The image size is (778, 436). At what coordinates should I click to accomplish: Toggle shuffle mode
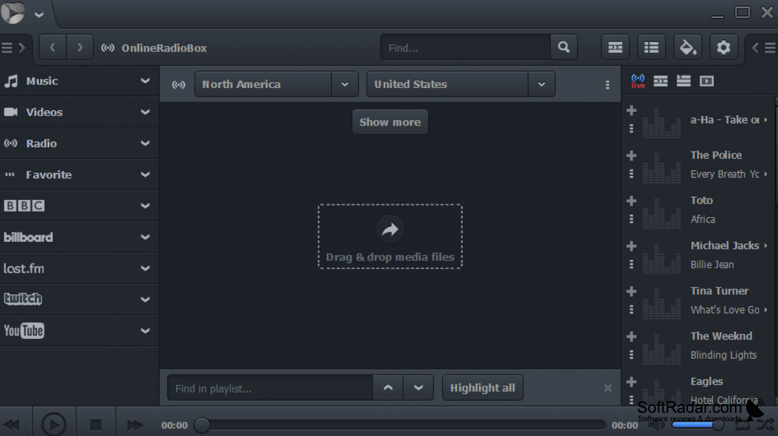point(764,424)
